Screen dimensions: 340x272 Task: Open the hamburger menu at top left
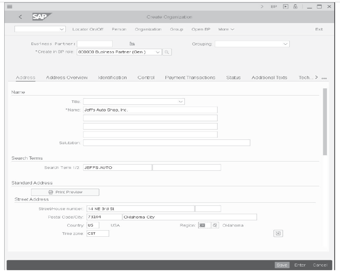pyautogui.click(x=10, y=7)
